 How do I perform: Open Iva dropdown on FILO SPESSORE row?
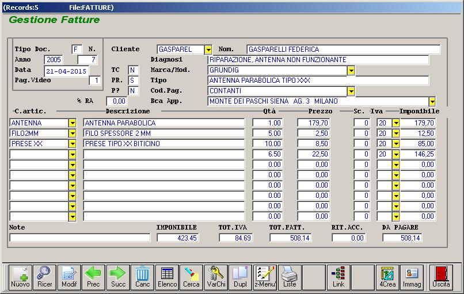coord(396,133)
